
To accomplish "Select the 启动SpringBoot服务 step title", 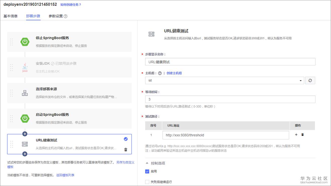I will (x=52, y=115).
